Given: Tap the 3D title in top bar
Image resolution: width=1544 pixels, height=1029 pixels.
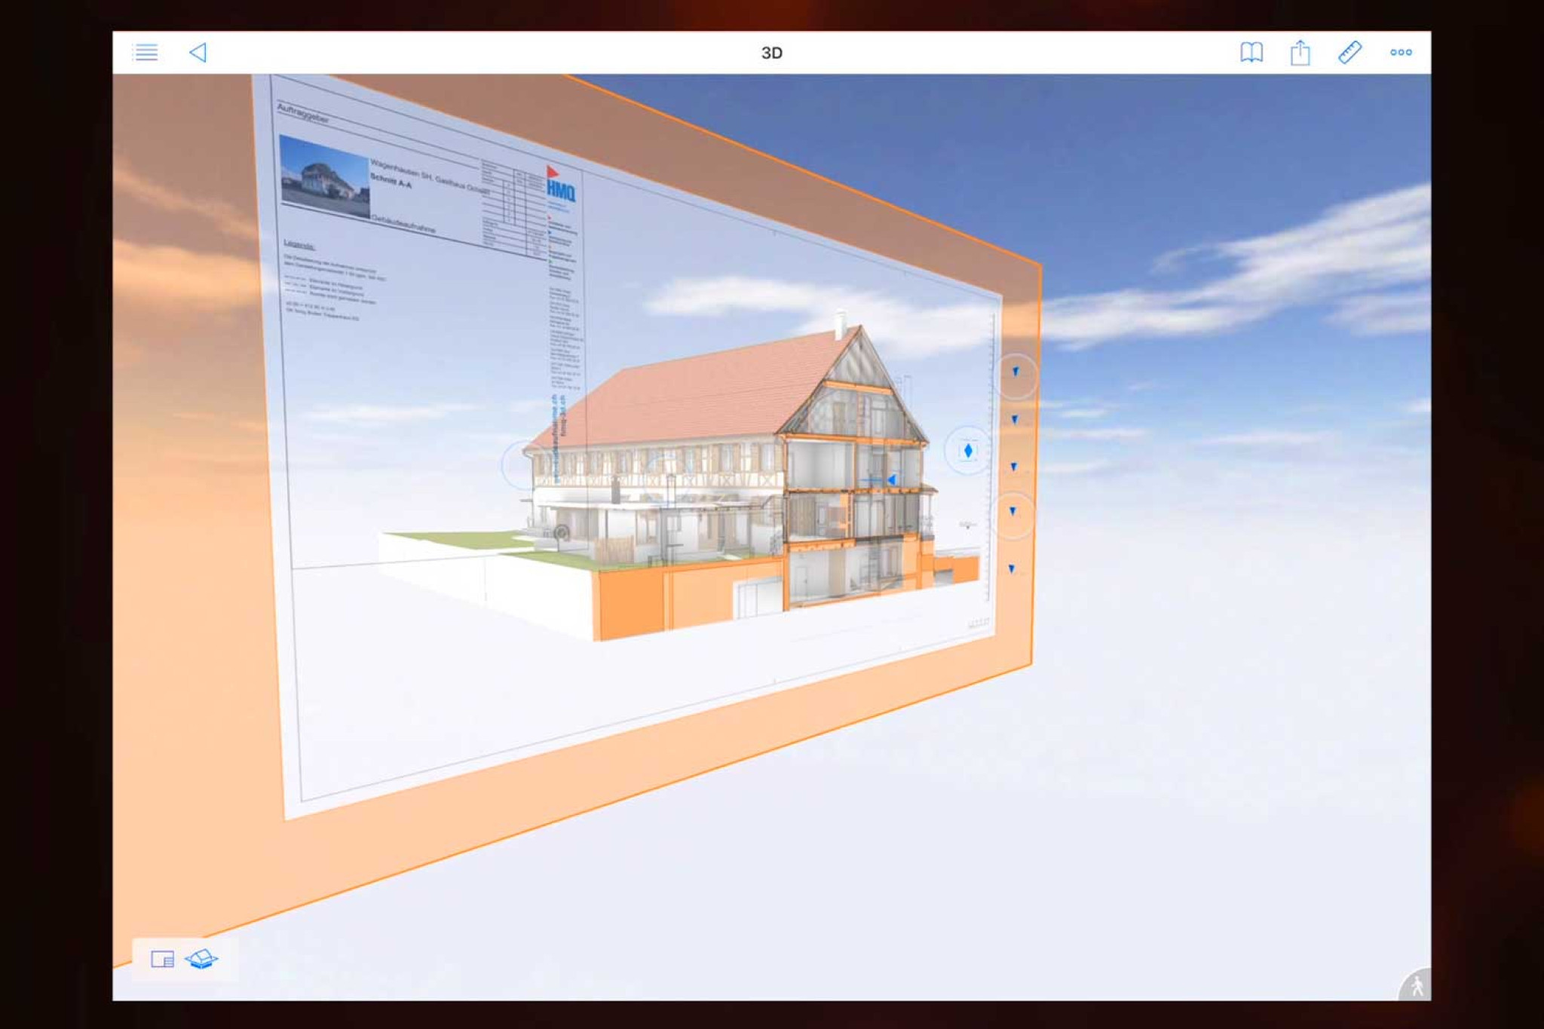Looking at the screenshot, I should 771,53.
